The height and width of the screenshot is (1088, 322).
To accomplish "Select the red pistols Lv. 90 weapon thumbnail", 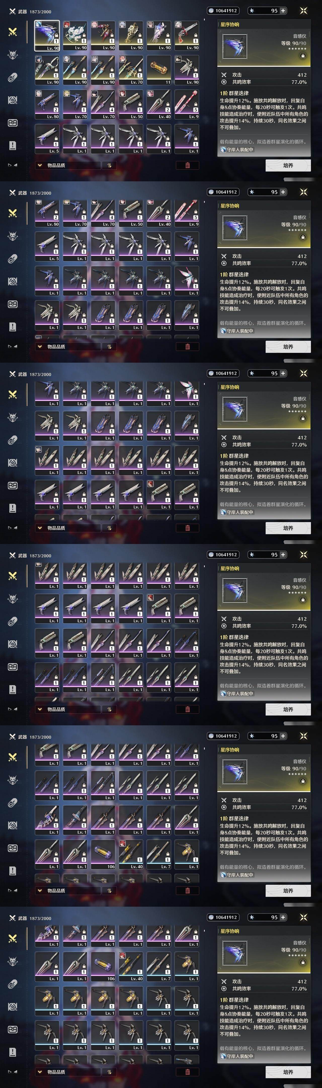I will click(x=186, y=36).
